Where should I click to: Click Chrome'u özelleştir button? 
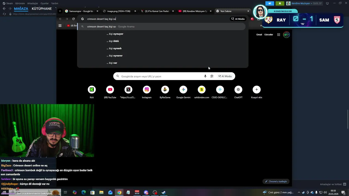click(x=276, y=181)
